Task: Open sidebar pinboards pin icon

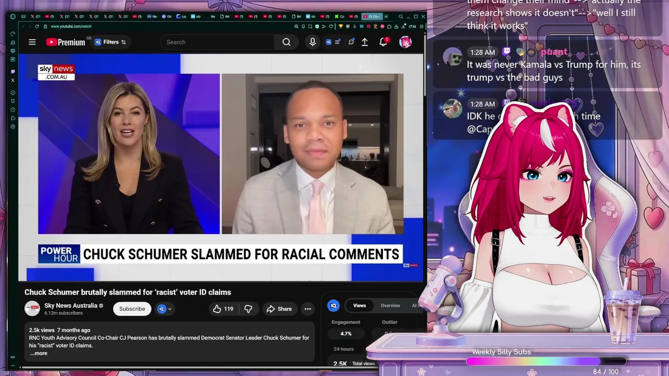Action: pos(13,101)
